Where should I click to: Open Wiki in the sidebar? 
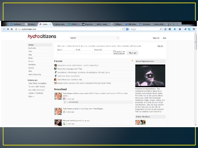point(30,51)
